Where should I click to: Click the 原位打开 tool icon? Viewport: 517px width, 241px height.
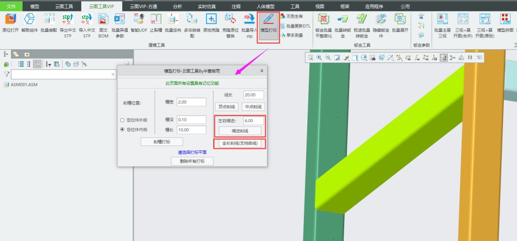coord(10,19)
